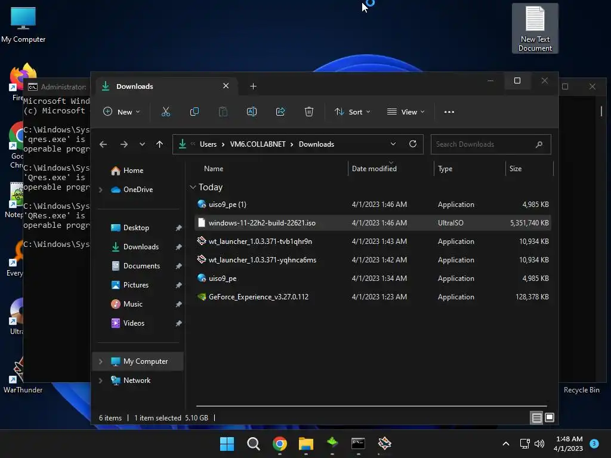Click the Rename icon in toolbar
This screenshot has width=611, height=458.
coord(252,112)
